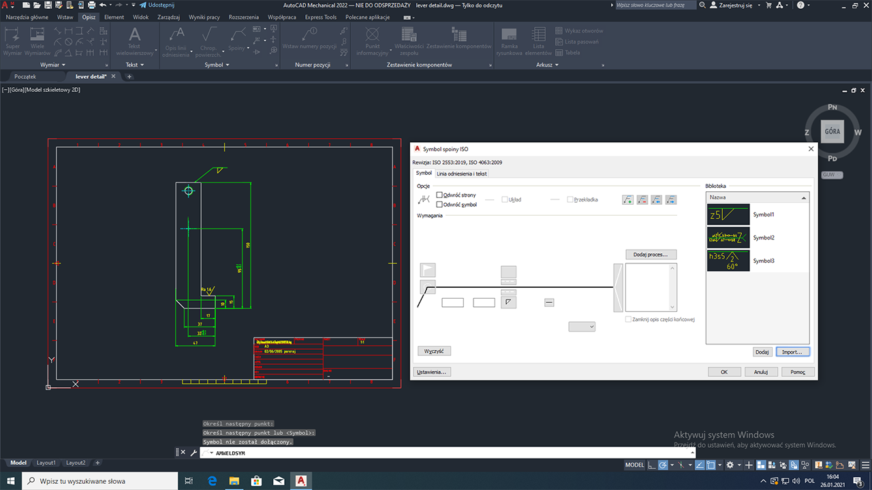The height and width of the screenshot is (490, 872).
Task: Click the GÓRA face of ViewCube
Action: (x=832, y=131)
